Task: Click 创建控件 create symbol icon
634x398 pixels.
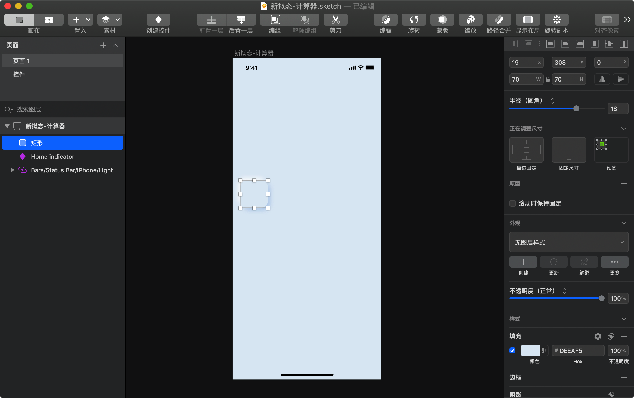Action: click(158, 20)
